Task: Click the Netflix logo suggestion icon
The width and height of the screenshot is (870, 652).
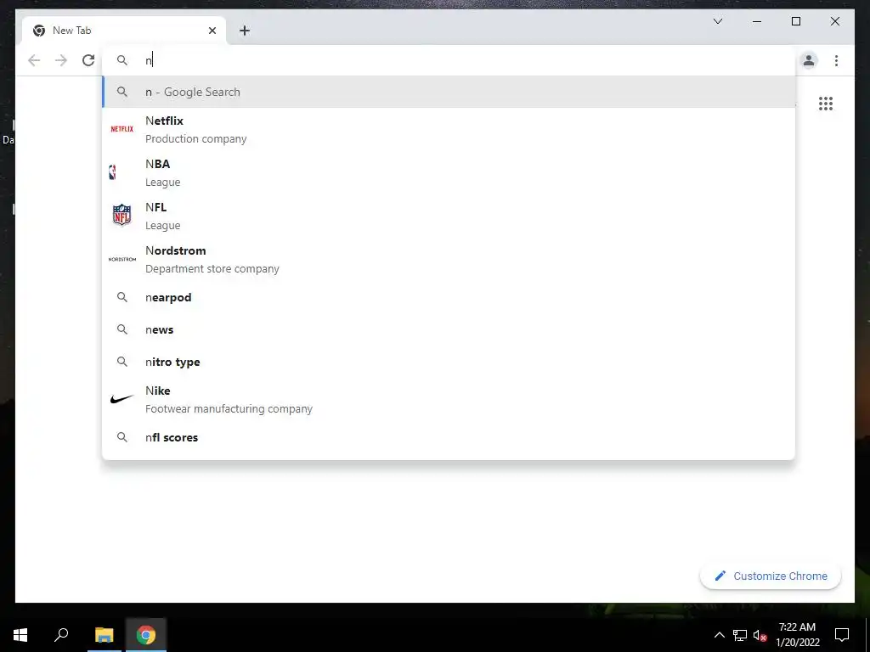Action: coord(122,129)
